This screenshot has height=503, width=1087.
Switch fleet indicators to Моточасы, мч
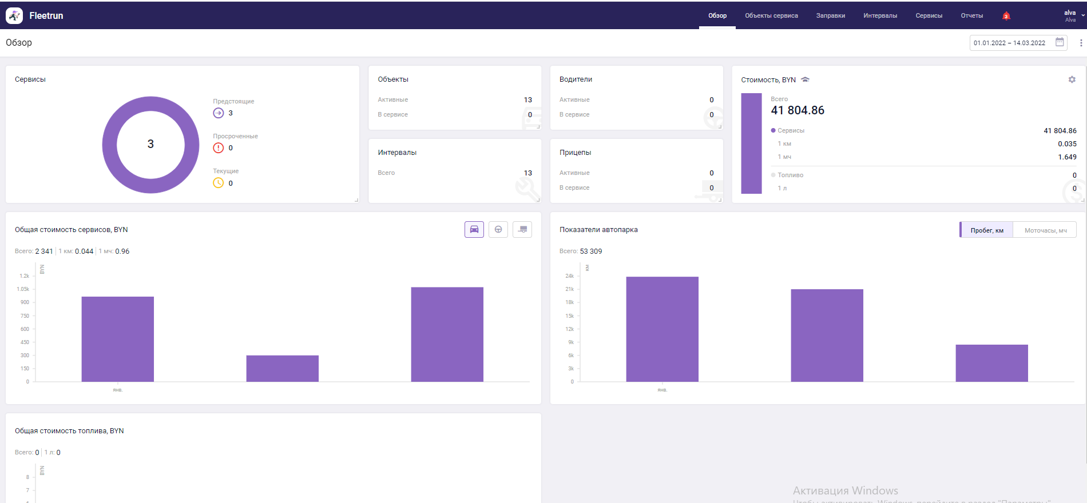[1045, 230]
